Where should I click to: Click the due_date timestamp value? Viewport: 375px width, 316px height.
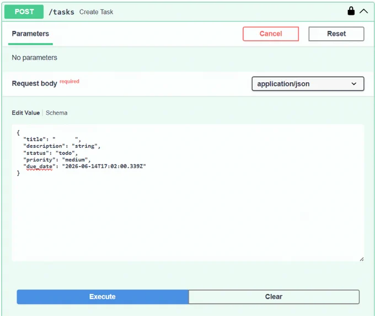coord(104,166)
